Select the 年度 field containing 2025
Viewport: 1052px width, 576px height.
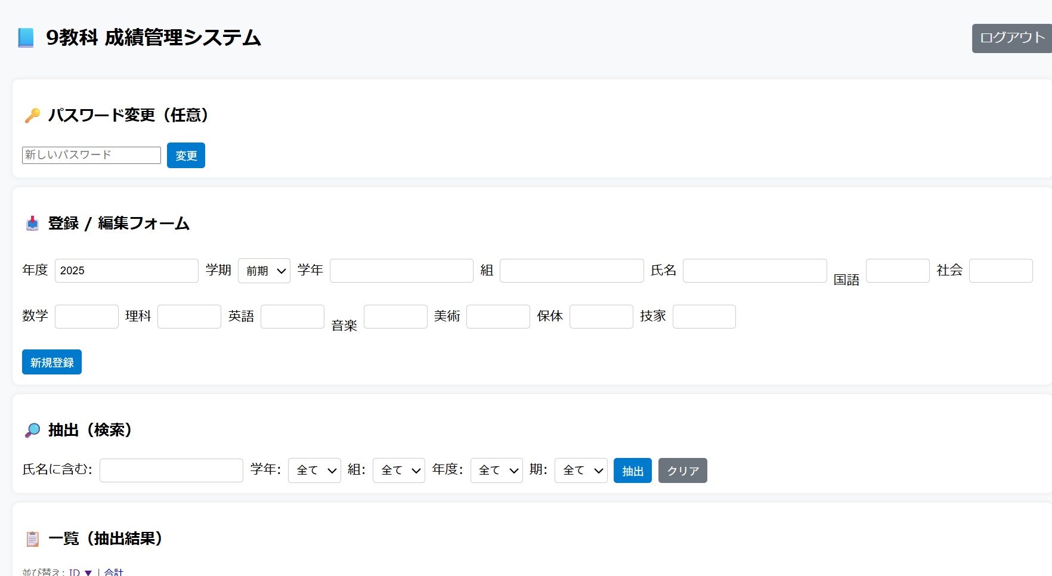pyautogui.click(x=126, y=271)
